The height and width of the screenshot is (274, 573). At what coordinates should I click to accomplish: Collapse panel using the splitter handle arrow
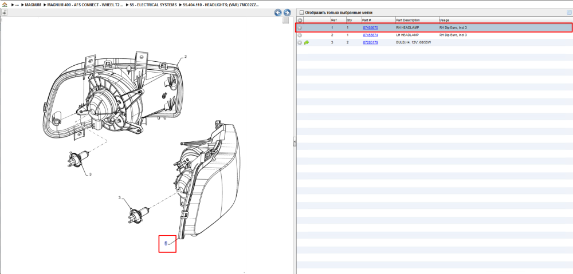point(294,142)
